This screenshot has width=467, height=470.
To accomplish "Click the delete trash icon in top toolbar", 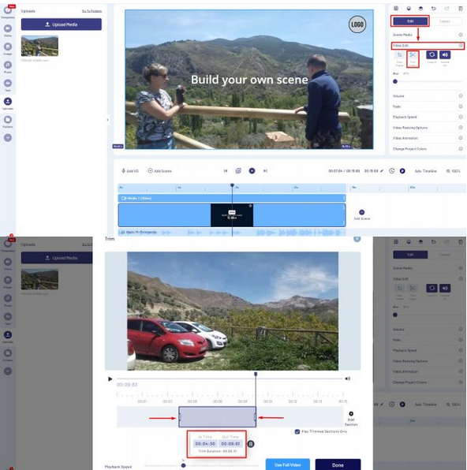I will (461, 9).
